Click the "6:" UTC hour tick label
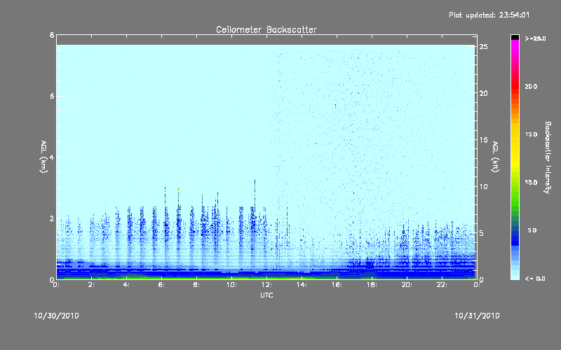Viewport: 561px width, 350px height. (x=162, y=285)
